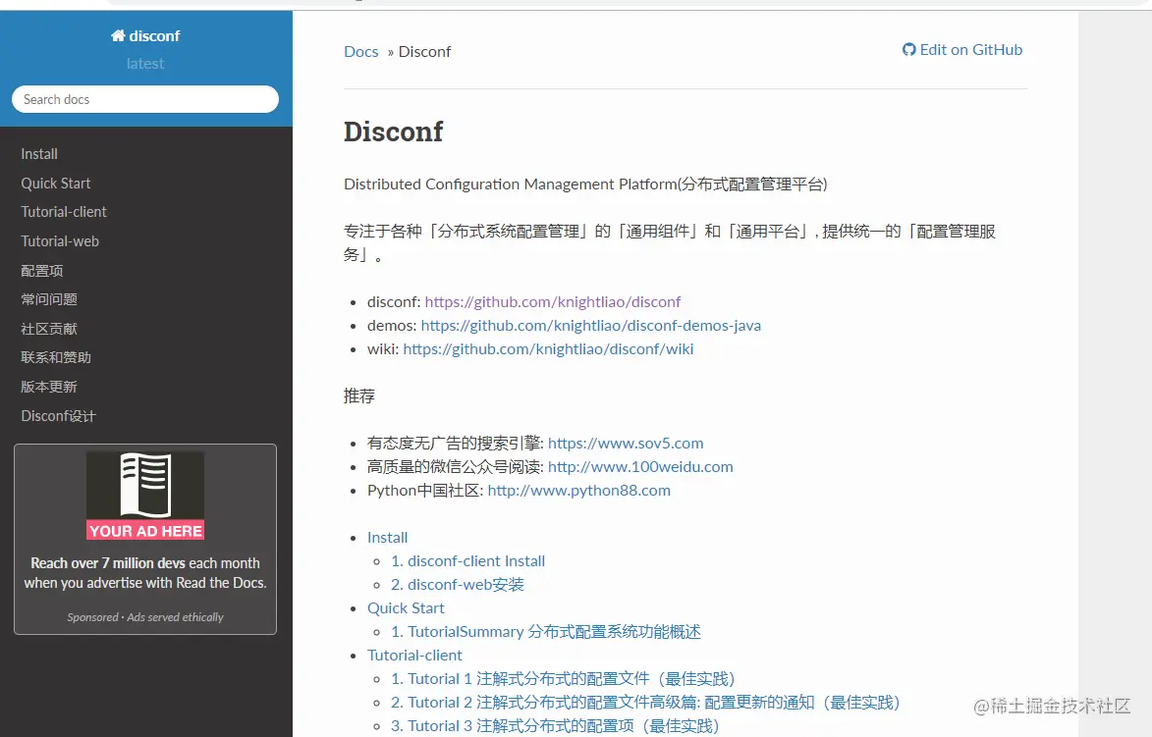Click the Reach over 7 million devs ad text
The image size is (1152, 737).
(x=145, y=572)
